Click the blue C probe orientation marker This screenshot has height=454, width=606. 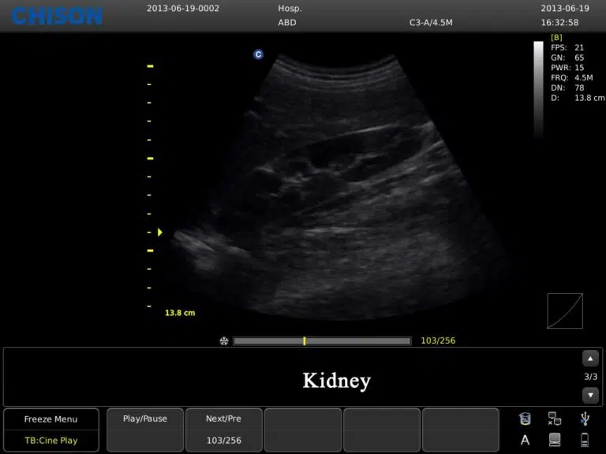[258, 54]
